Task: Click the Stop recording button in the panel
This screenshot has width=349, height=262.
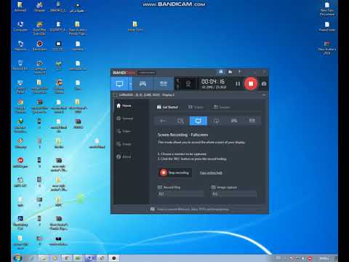Action: tap(174, 172)
